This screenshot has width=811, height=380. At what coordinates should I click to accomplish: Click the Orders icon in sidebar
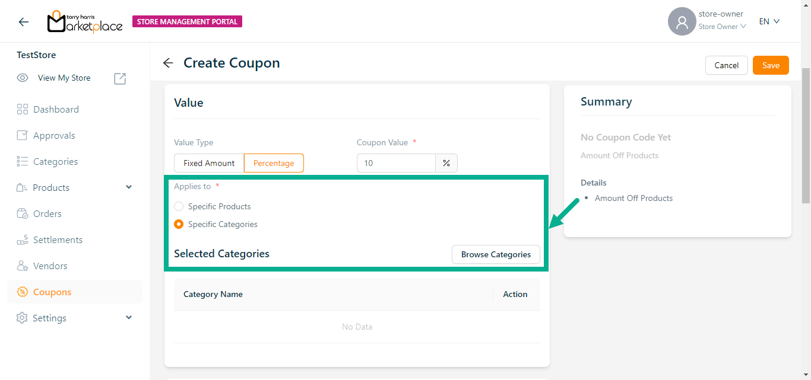point(23,213)
